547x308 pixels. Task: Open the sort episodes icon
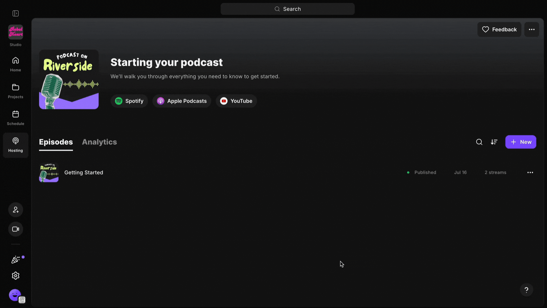(x=494, y=142)
